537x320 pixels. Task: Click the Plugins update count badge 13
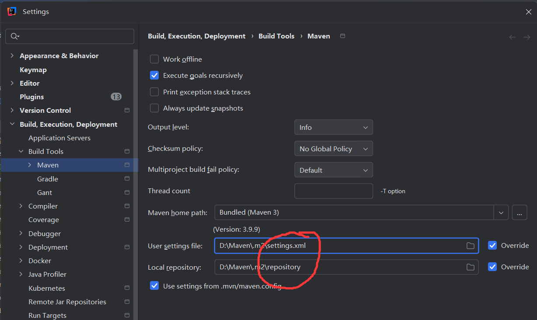point(116,97)
